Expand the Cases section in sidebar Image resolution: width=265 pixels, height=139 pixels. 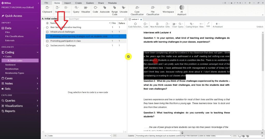[x=38, y=78]
